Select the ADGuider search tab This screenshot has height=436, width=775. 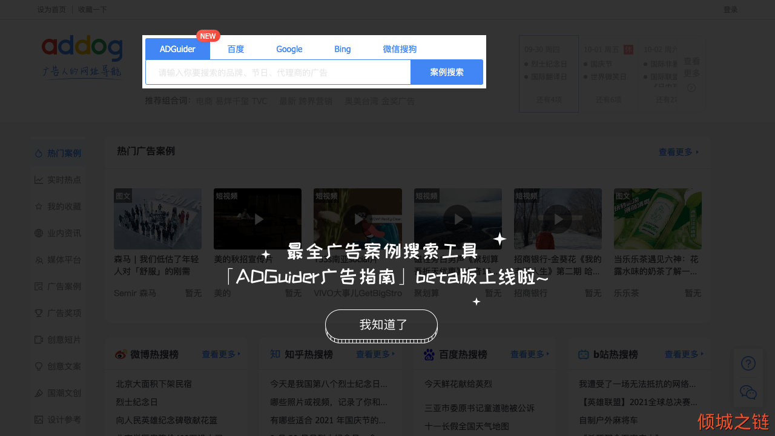(x=177, y=49)
